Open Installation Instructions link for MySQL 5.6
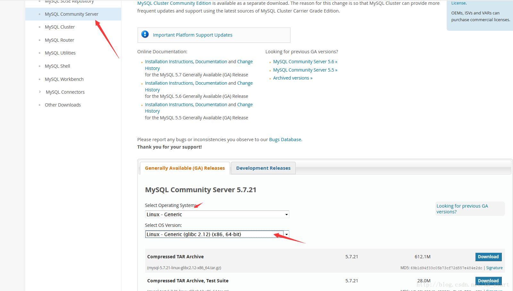This screenshot has width=513, height=291. [x=169, y=83]
